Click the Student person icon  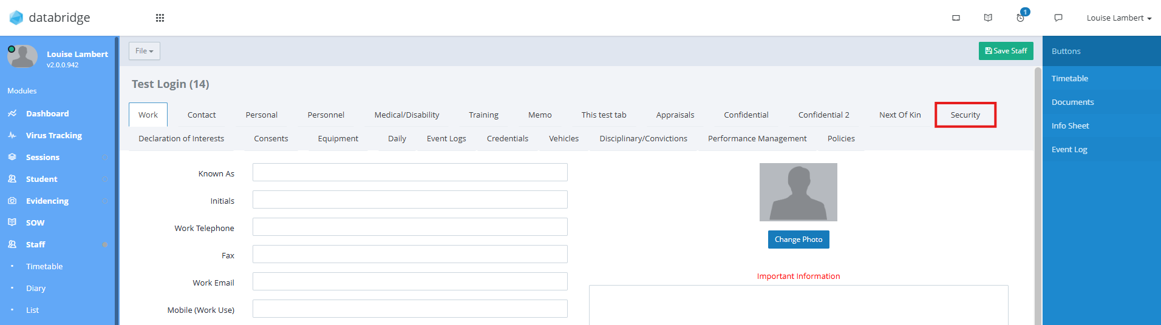click(x=12, y=179)
